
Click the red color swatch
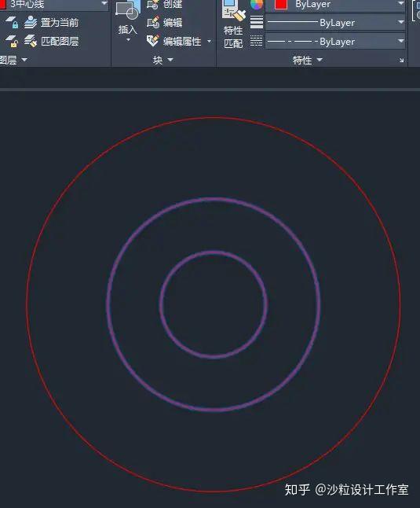point(280,5)
